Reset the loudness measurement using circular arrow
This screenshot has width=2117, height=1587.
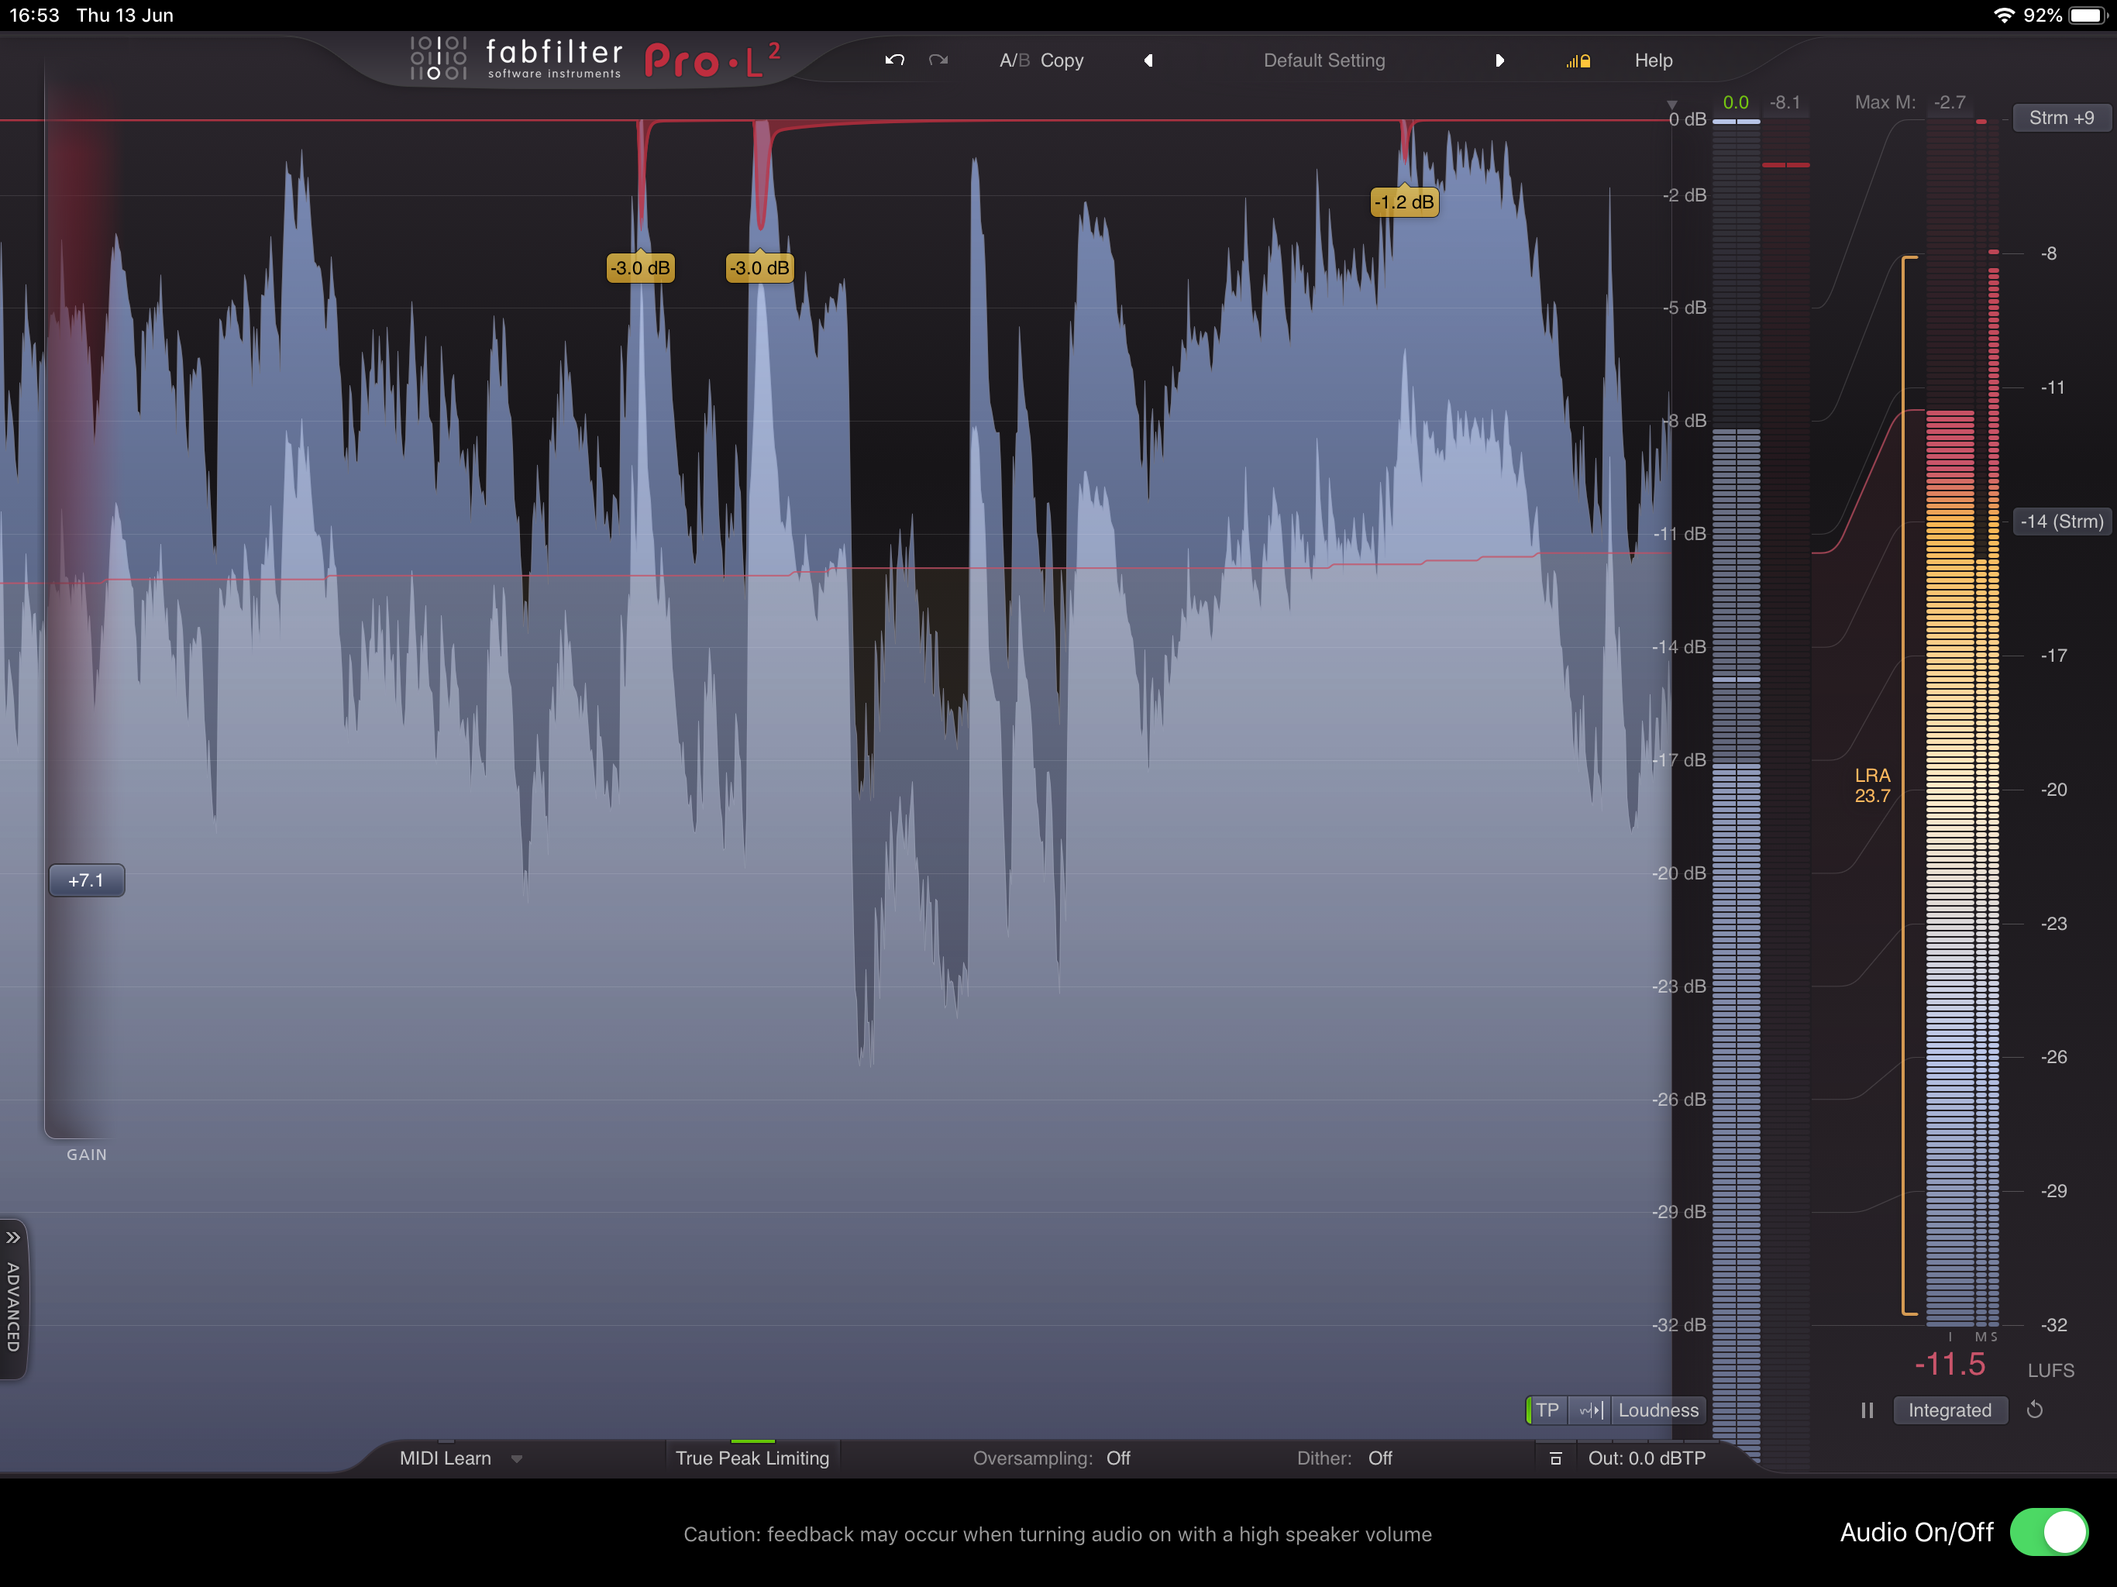pos(2035,1410)
